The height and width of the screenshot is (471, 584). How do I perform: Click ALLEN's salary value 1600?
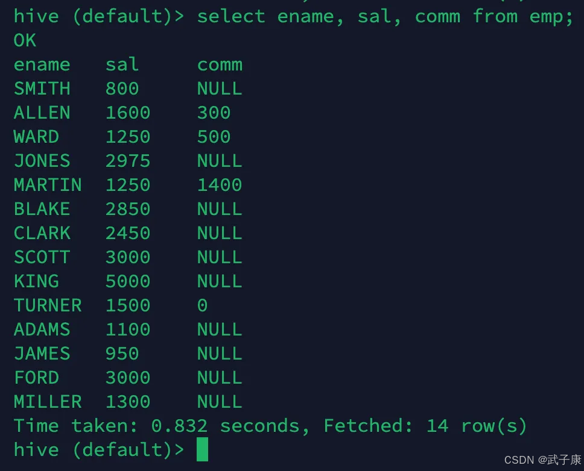[x=128, y=113]
